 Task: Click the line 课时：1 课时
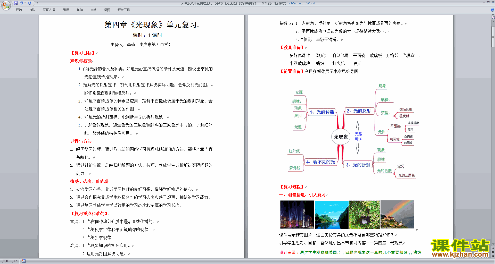click(147, 35)
